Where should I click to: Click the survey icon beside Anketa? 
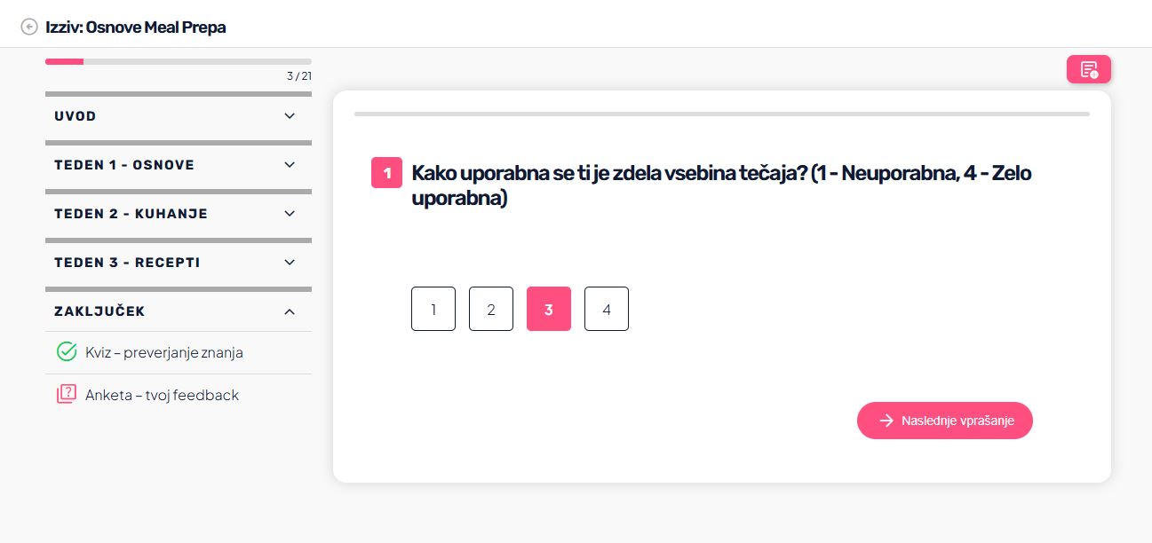(x=67, y=395)
